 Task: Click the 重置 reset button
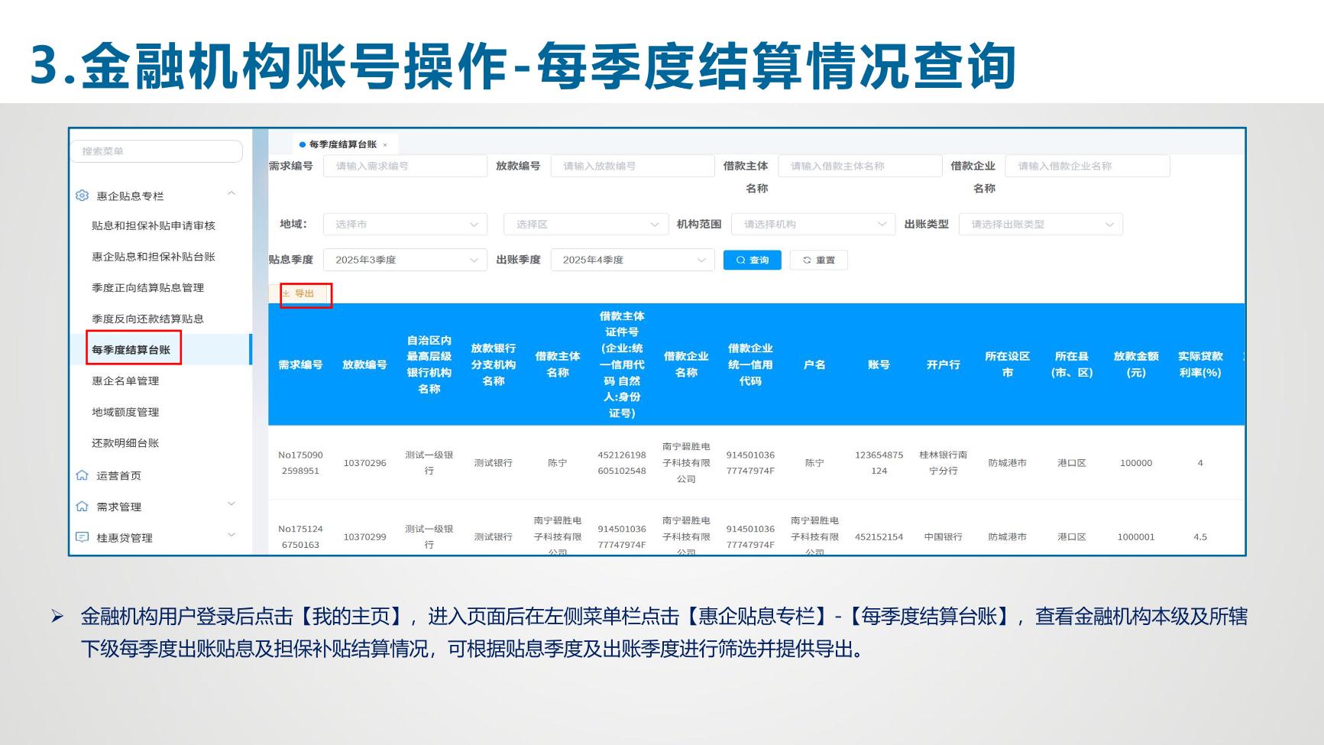point(818,260)
